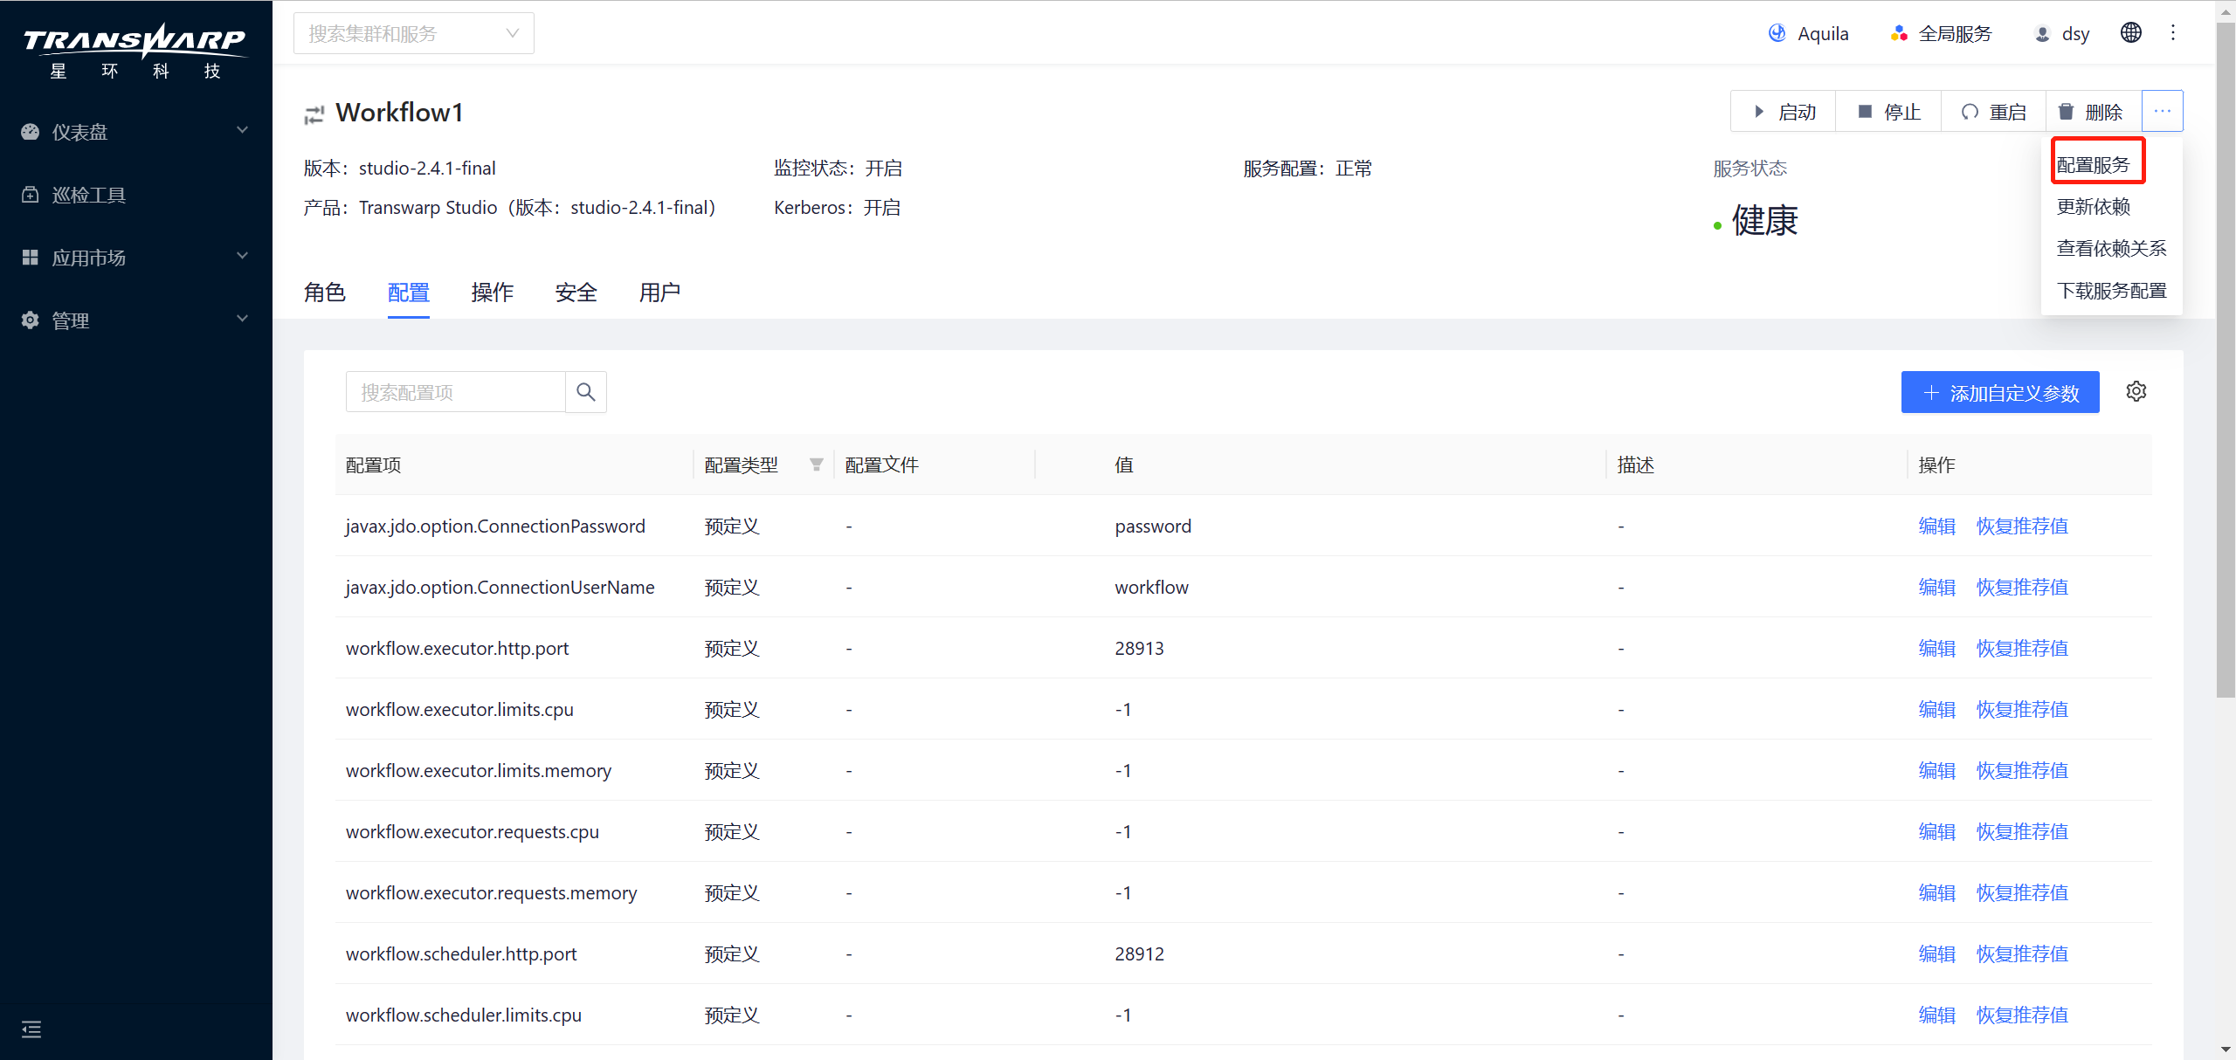This screenshot has height=1060, width=2236.
Task: Toggle the more actions ellipsis button
Action: (2162, 112)
